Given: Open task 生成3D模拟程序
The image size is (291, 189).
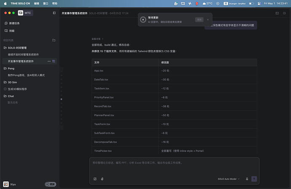Looking at the screenshot, I should point(16,89).
